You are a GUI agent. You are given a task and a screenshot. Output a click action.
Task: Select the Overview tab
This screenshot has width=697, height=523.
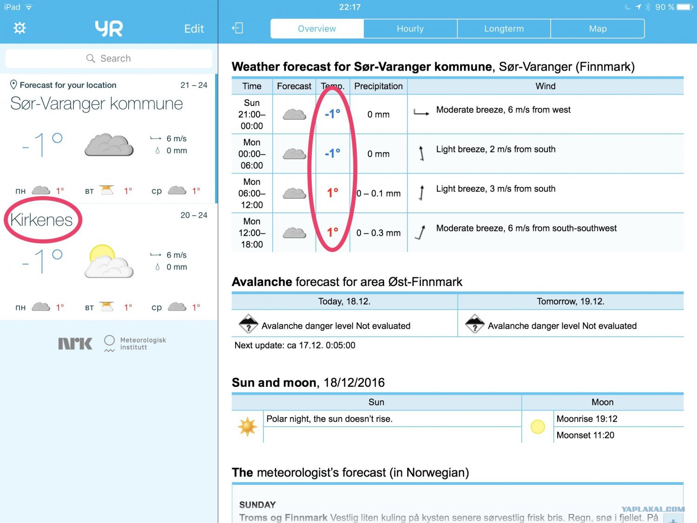(x=317, y=29)
